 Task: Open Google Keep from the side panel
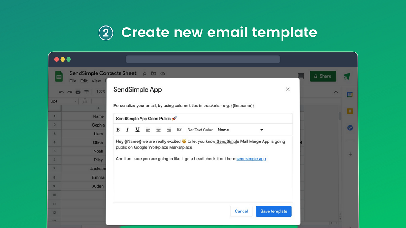tap(350, 111)
